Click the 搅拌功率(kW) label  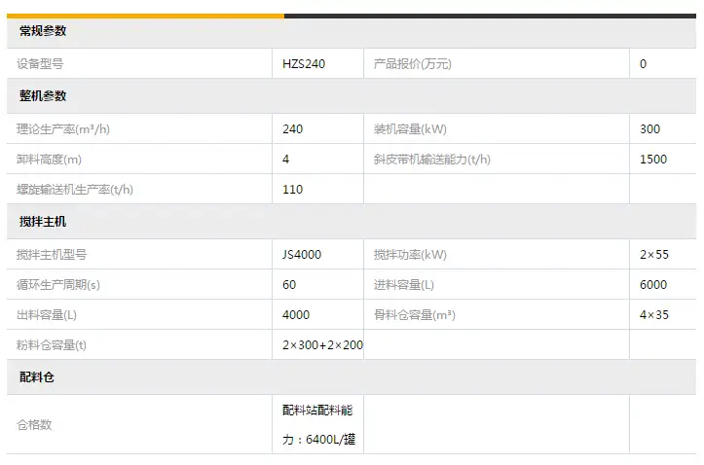tap(410, 255)
